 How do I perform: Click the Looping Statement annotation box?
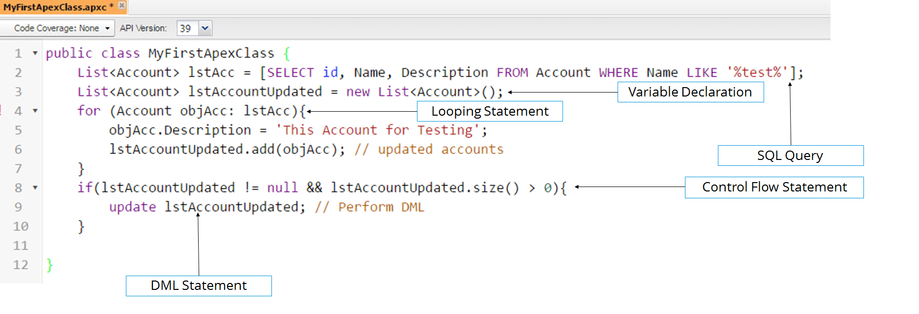[x=489, y=111]
